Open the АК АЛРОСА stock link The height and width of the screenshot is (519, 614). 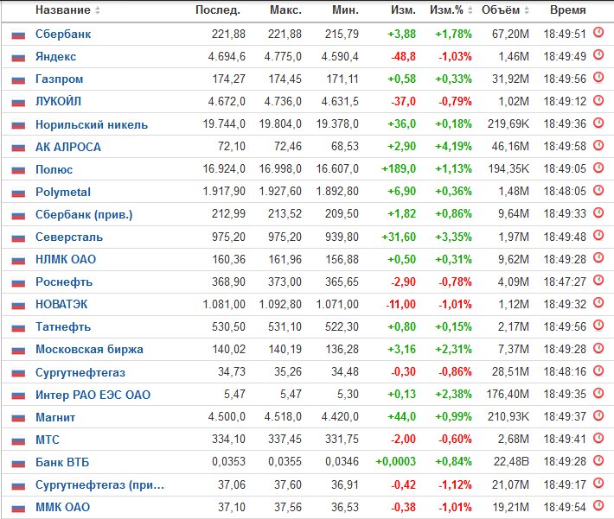(x=68, y=147)
